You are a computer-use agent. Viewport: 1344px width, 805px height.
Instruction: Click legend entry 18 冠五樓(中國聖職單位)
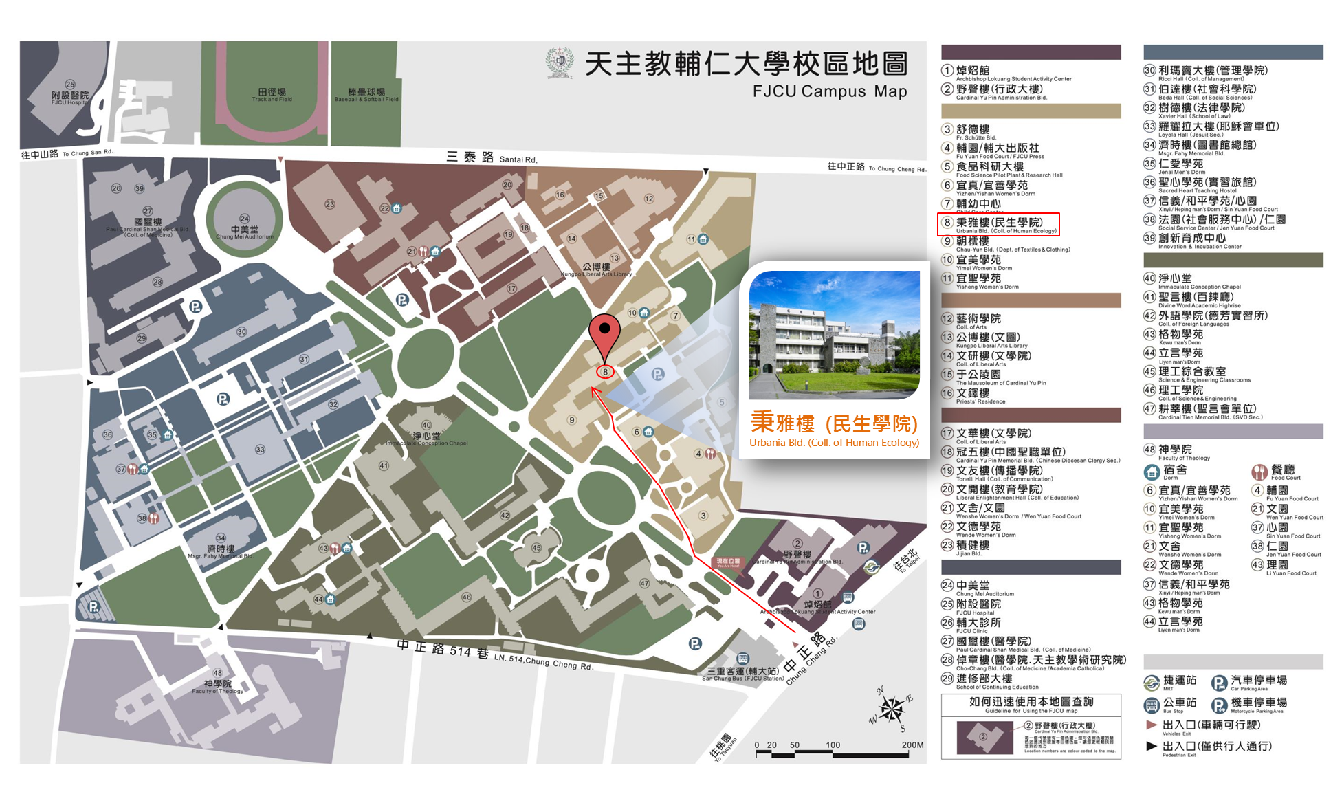click(x=1031, y=455)
